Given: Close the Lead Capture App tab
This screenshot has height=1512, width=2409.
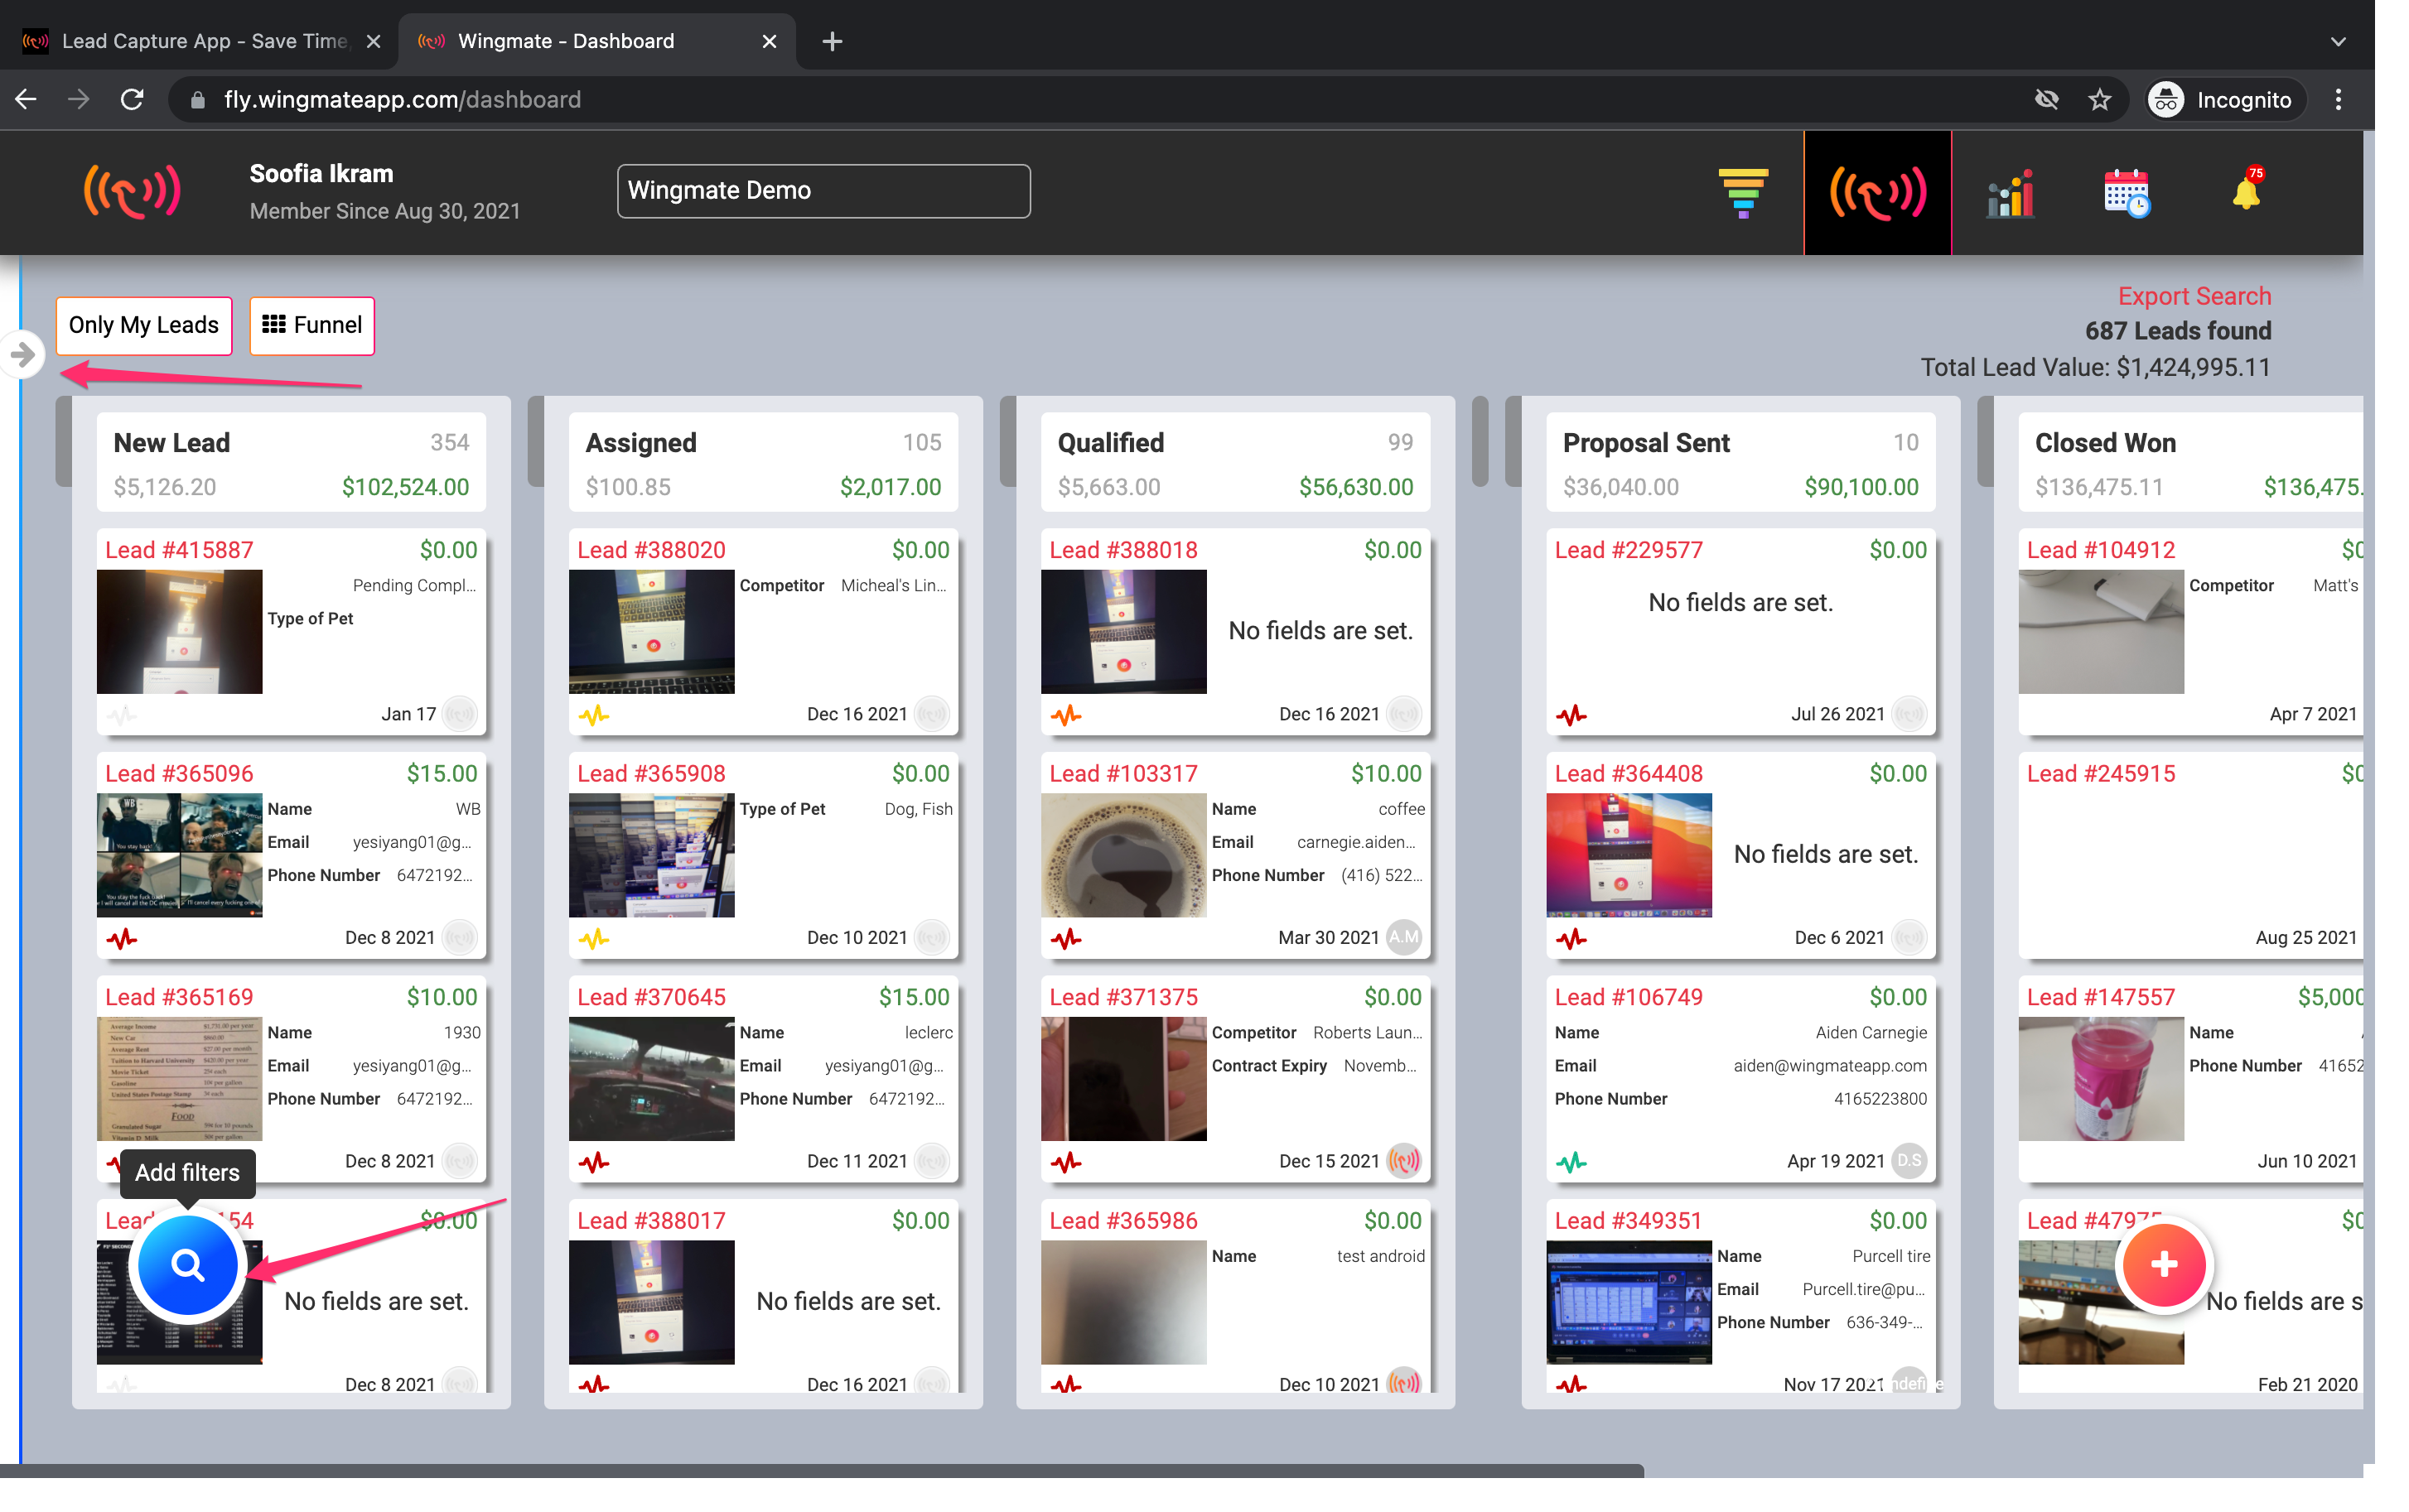Looking at the screenshot, I should (373, 41).
